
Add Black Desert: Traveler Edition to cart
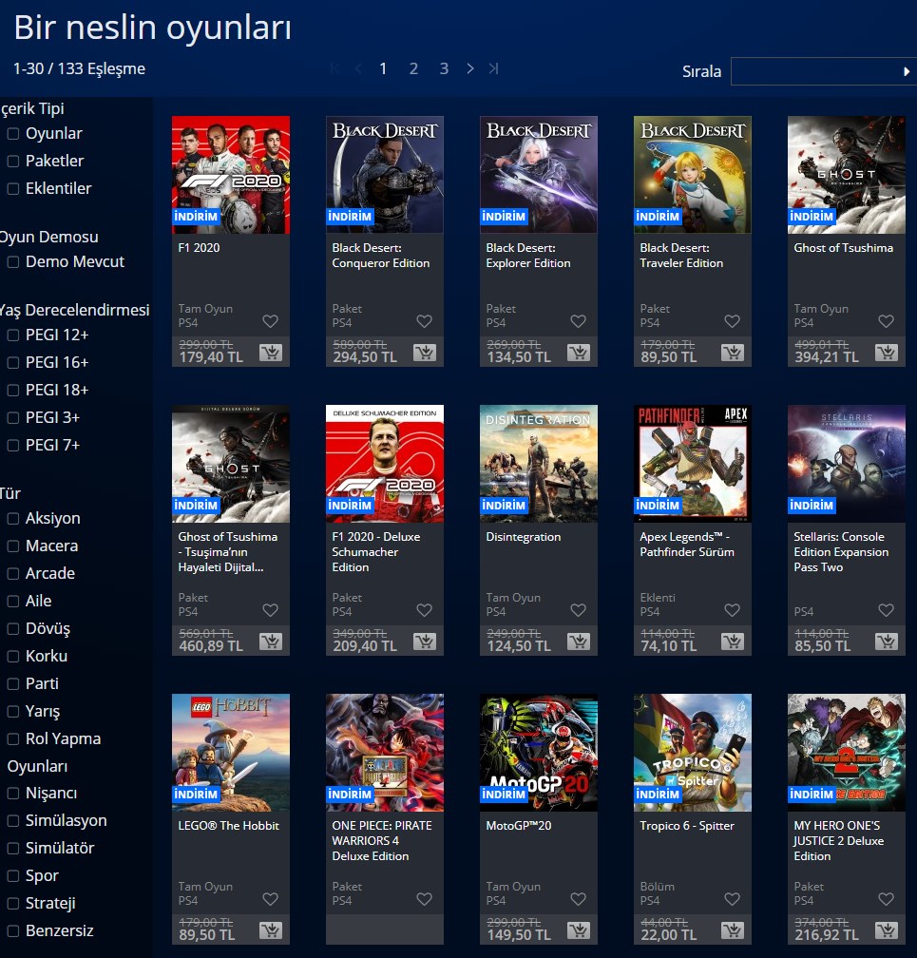[x=733, y=353]
